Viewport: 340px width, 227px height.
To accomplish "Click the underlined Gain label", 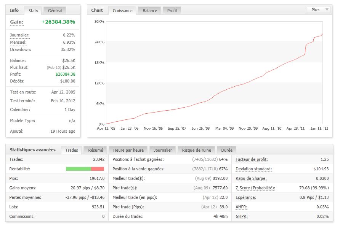I will click(17, 22).
